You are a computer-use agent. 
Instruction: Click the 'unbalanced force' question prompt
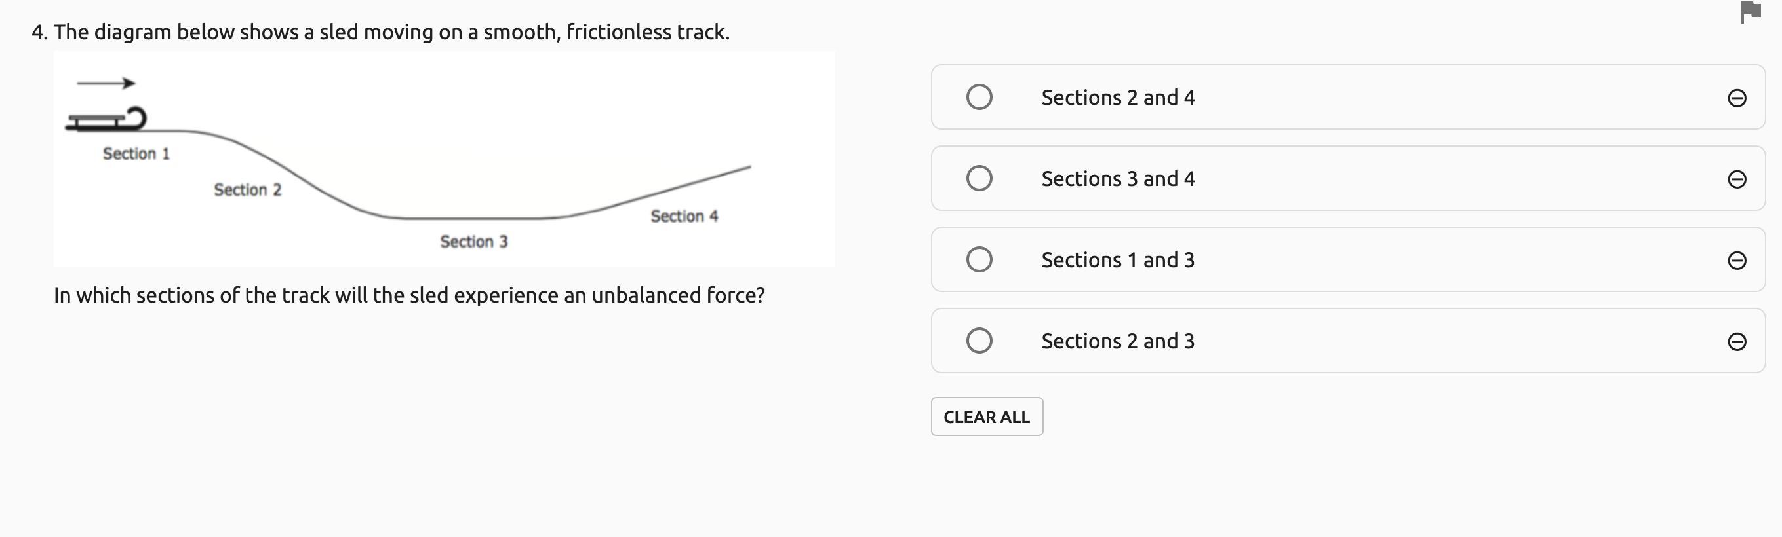coord(409,295)
